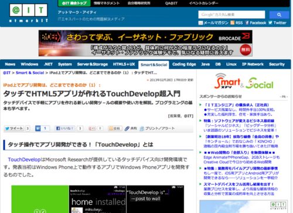
Task: Click the @IT atmarkIT logo
Action: [x=29, y=13]
